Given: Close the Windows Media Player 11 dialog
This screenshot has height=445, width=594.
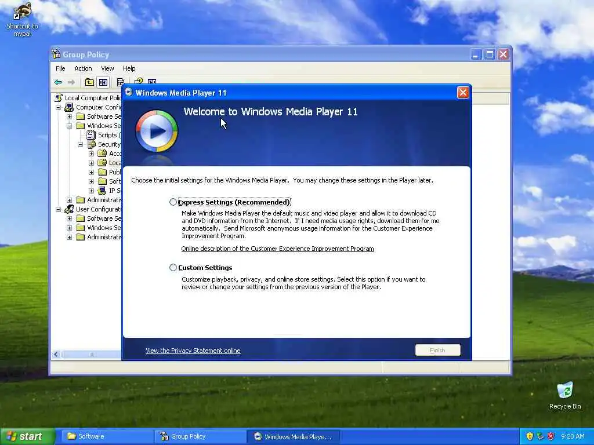Looking at the screenshot, I should click(x=463, y=93).
